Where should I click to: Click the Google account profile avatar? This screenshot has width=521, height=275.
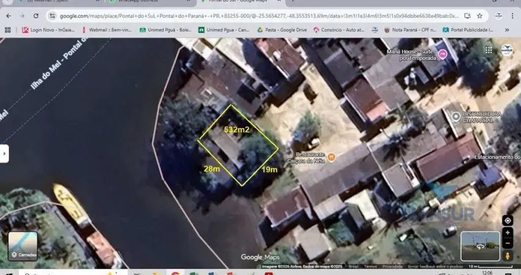507,50
